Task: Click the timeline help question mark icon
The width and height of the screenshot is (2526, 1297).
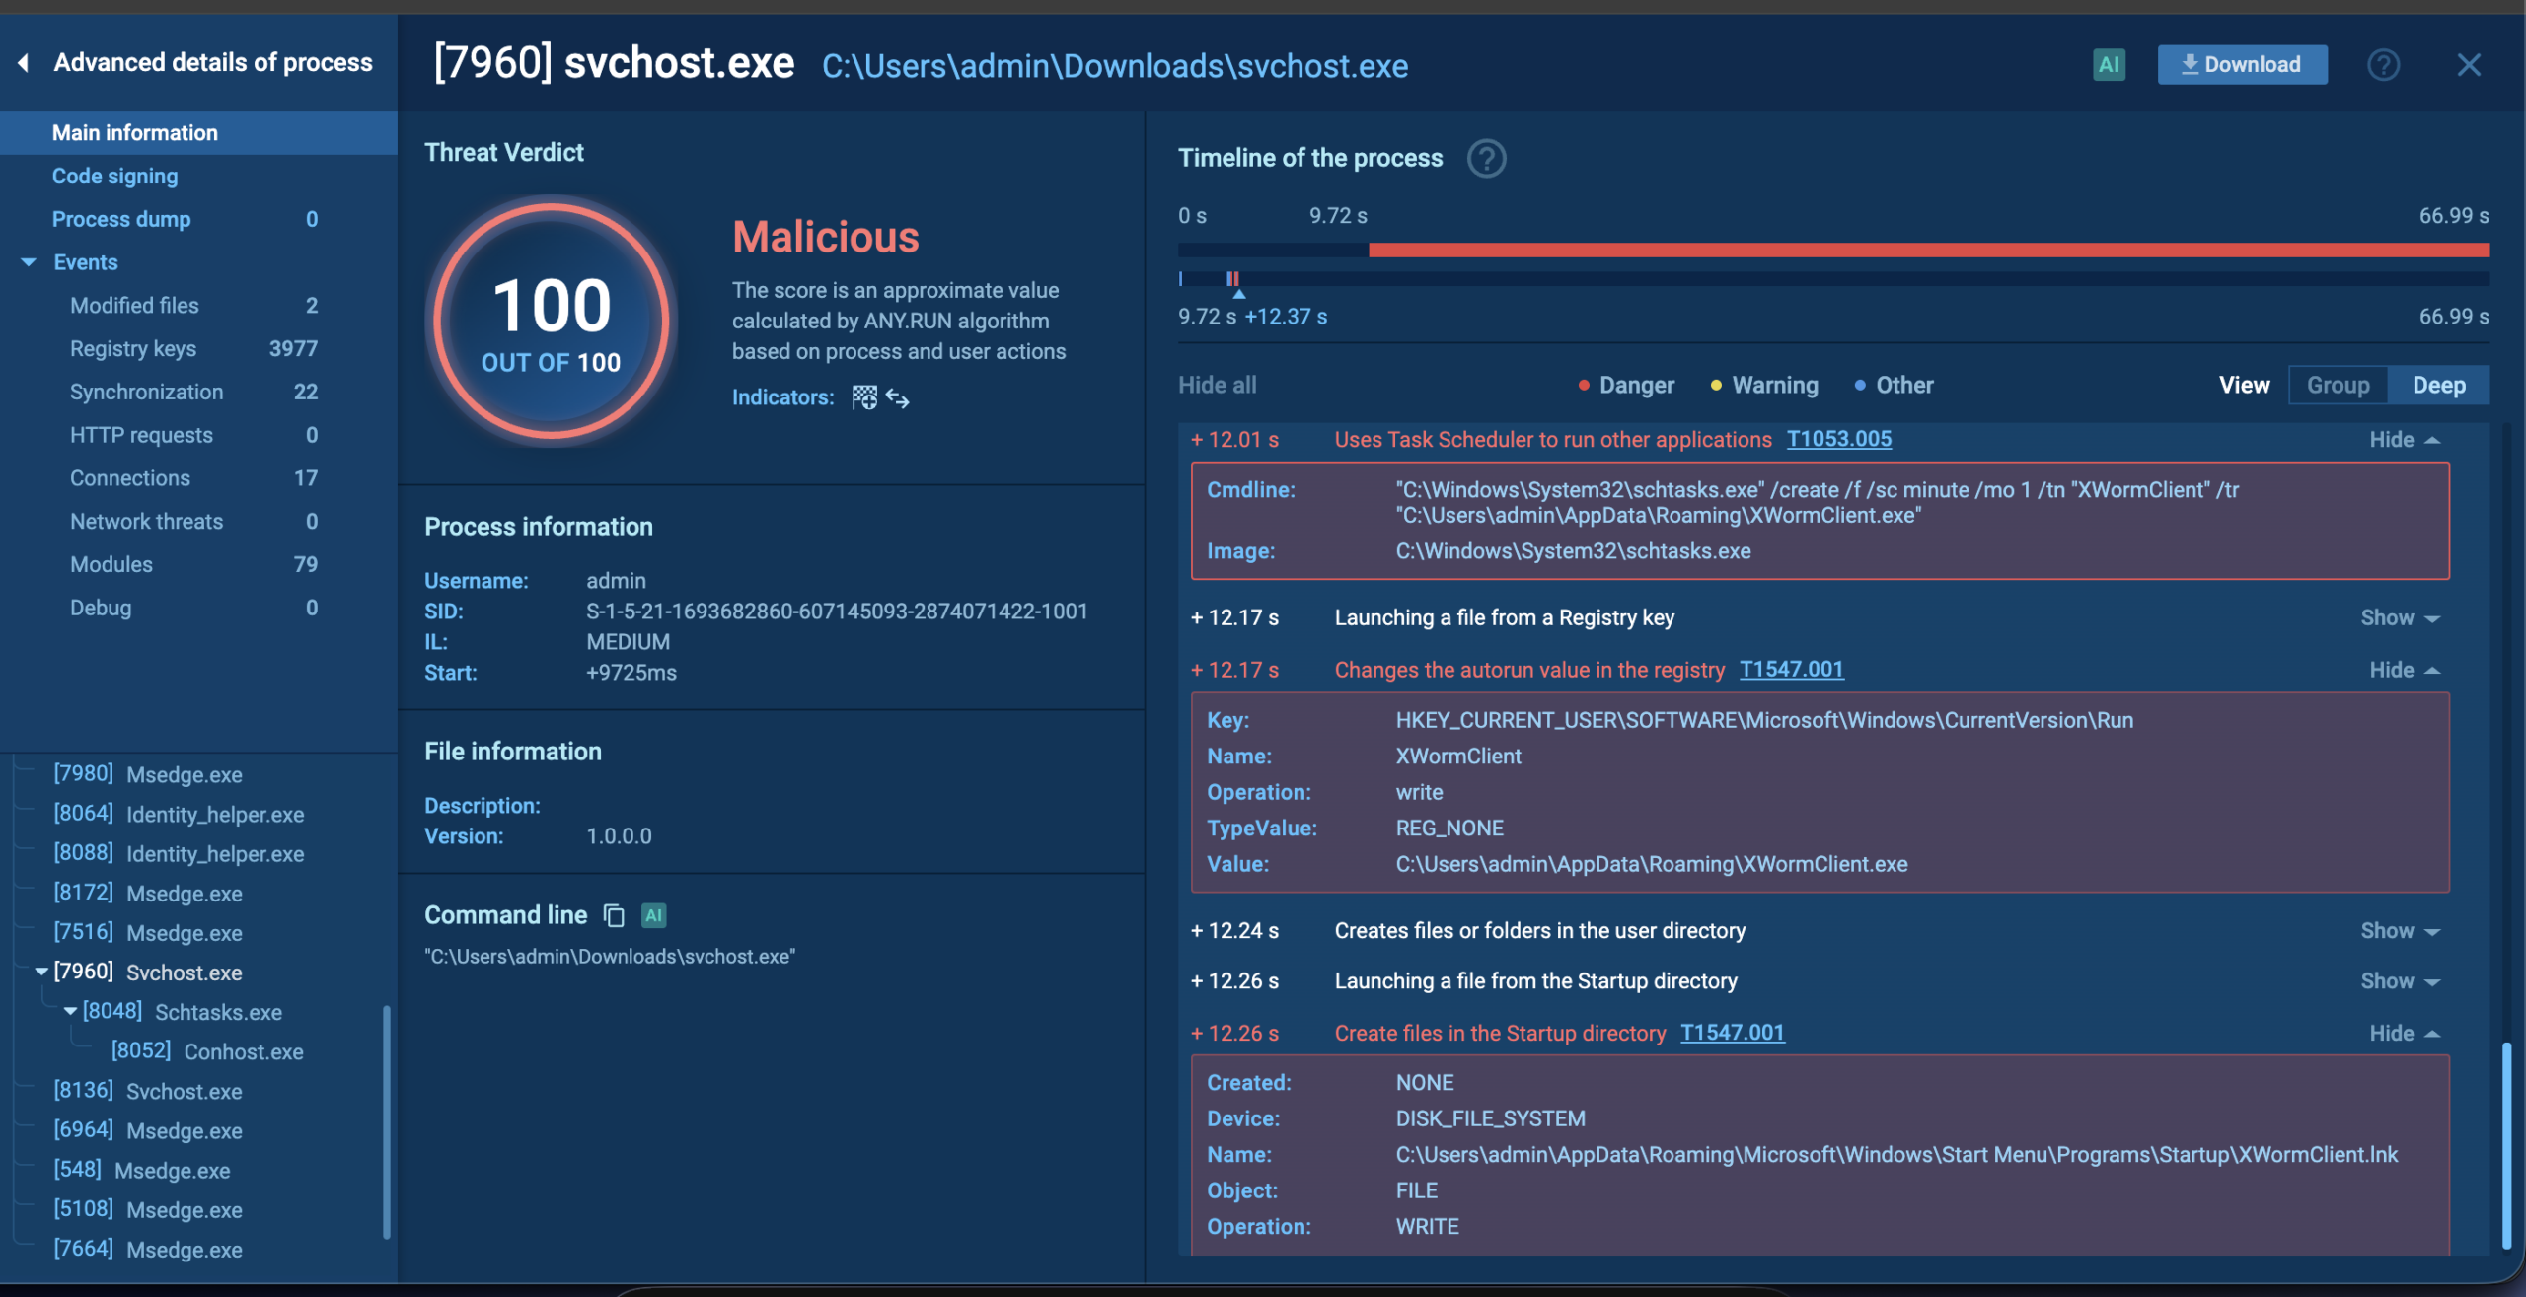Action: (x=1486, y=158)
